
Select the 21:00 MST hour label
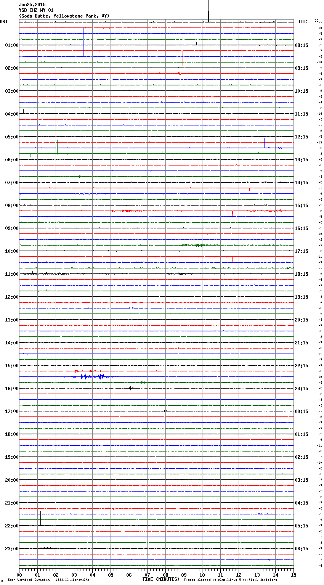[12, 503]
